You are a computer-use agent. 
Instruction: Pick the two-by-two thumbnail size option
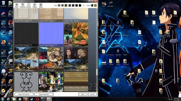[73, 5]
